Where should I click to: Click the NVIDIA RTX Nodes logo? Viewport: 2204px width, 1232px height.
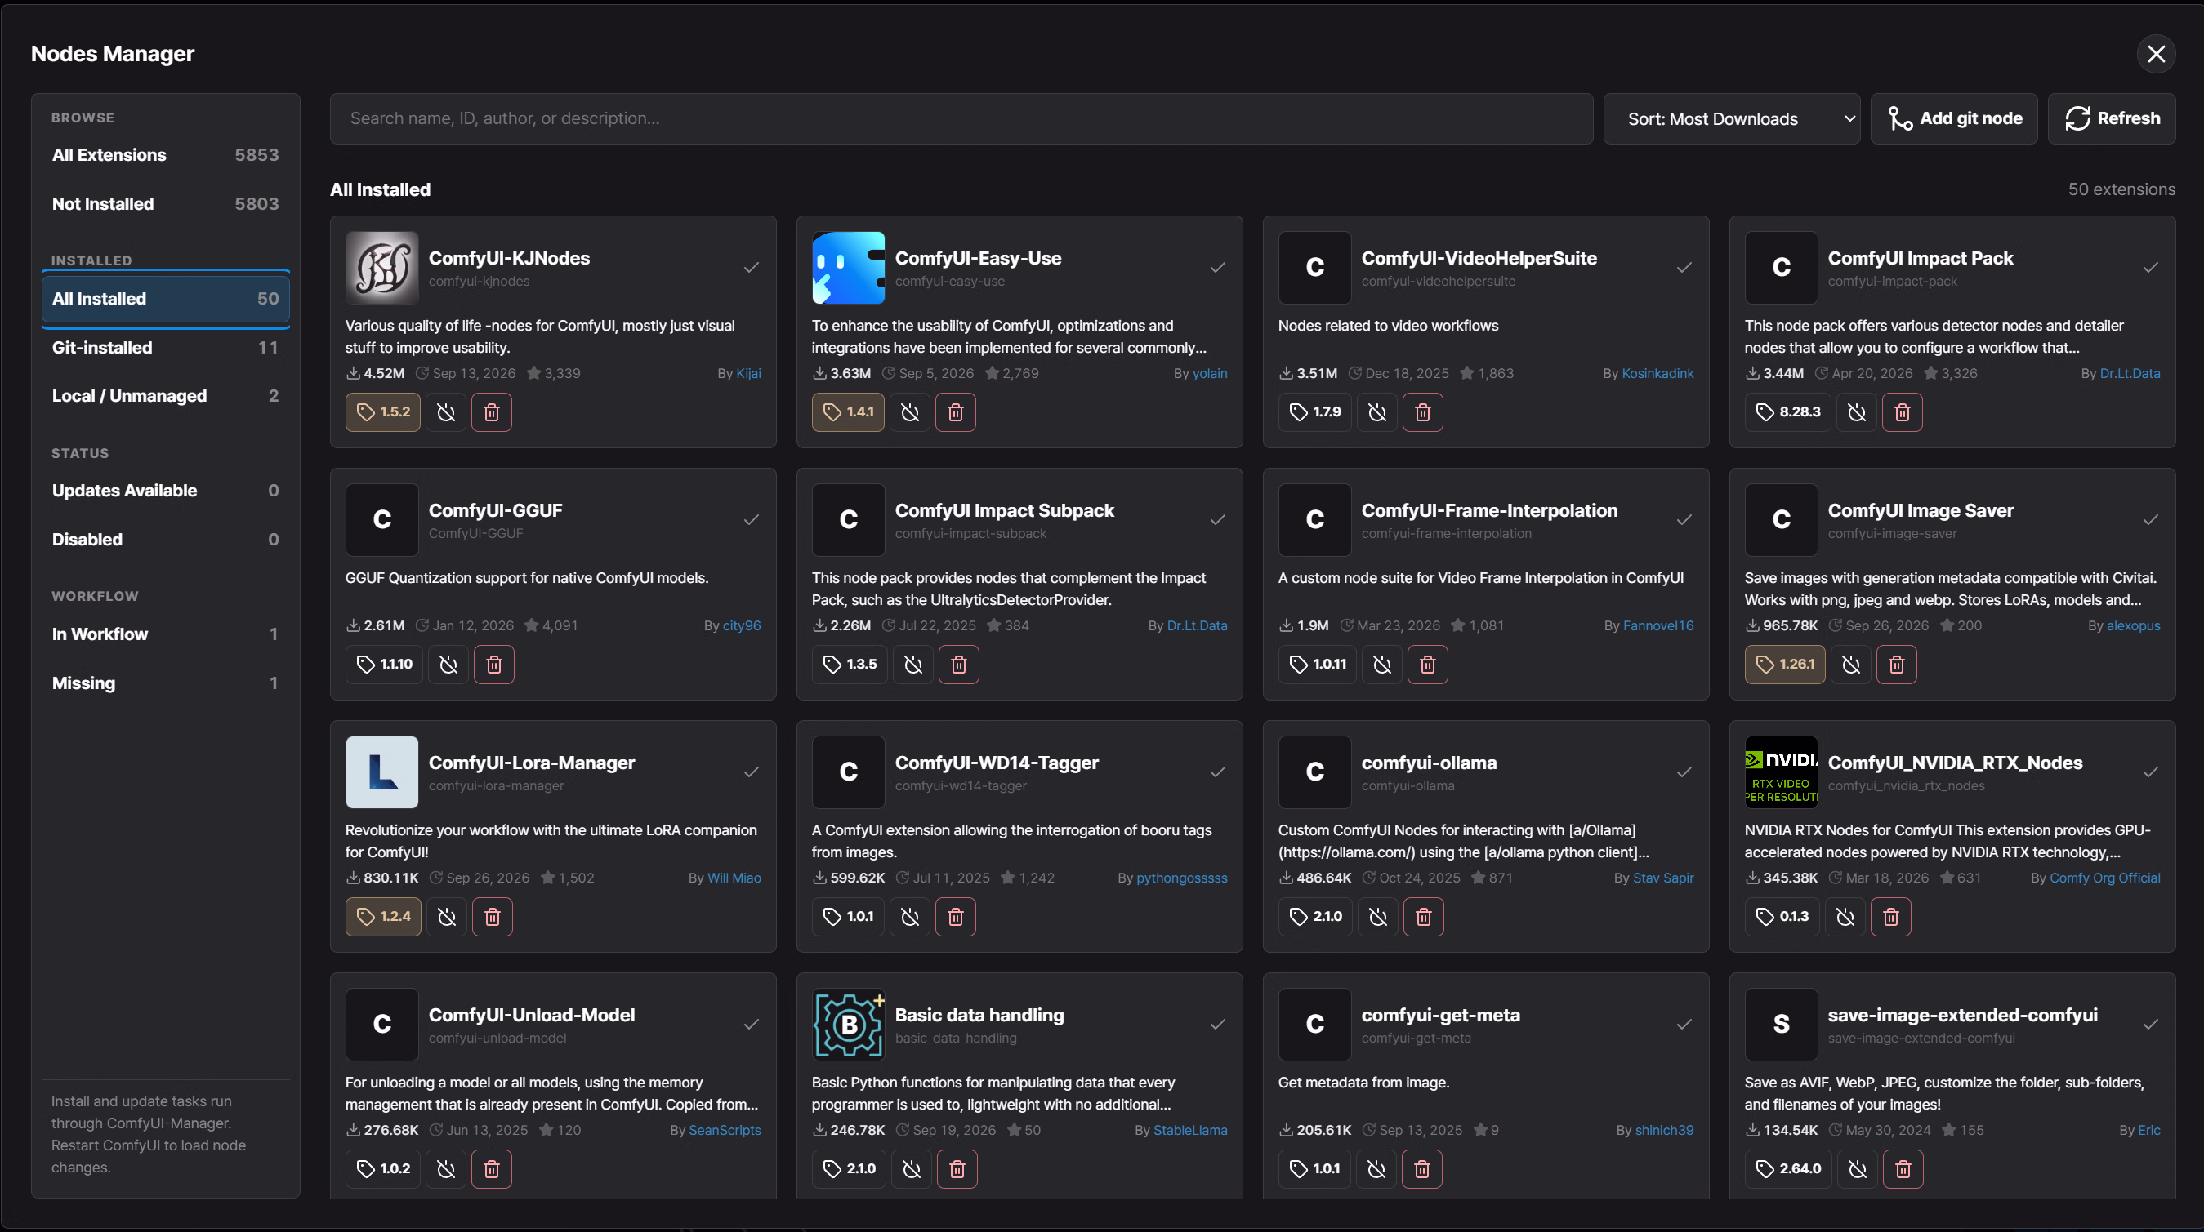pyautogui.click(x=1782, y=772)
